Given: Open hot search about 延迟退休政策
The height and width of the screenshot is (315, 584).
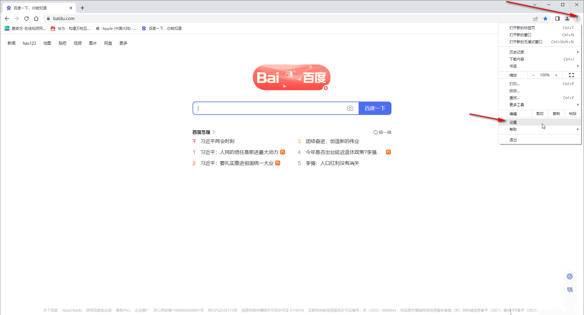Looking at the screenshot, I should click(343, 152).
